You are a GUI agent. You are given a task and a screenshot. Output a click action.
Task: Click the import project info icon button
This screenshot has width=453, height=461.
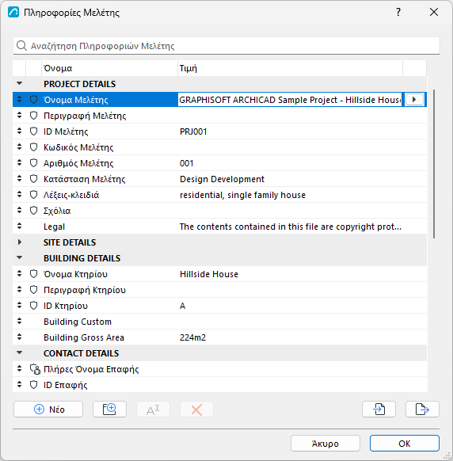(379, 410)
